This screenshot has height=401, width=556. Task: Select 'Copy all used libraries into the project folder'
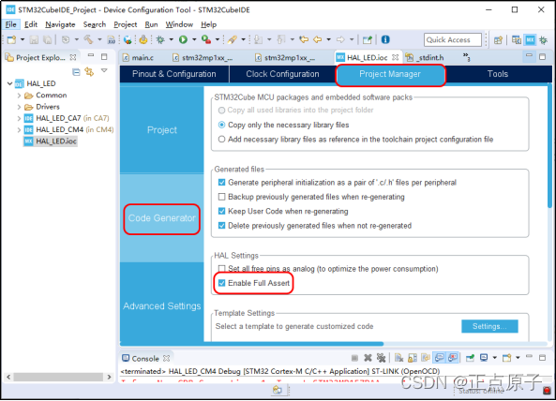click(x=221, y=111)
